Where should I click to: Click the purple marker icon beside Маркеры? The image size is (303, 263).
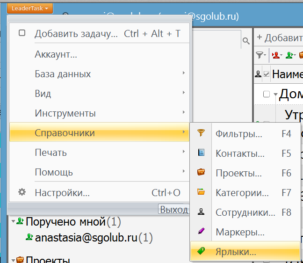tap(201, 232)
